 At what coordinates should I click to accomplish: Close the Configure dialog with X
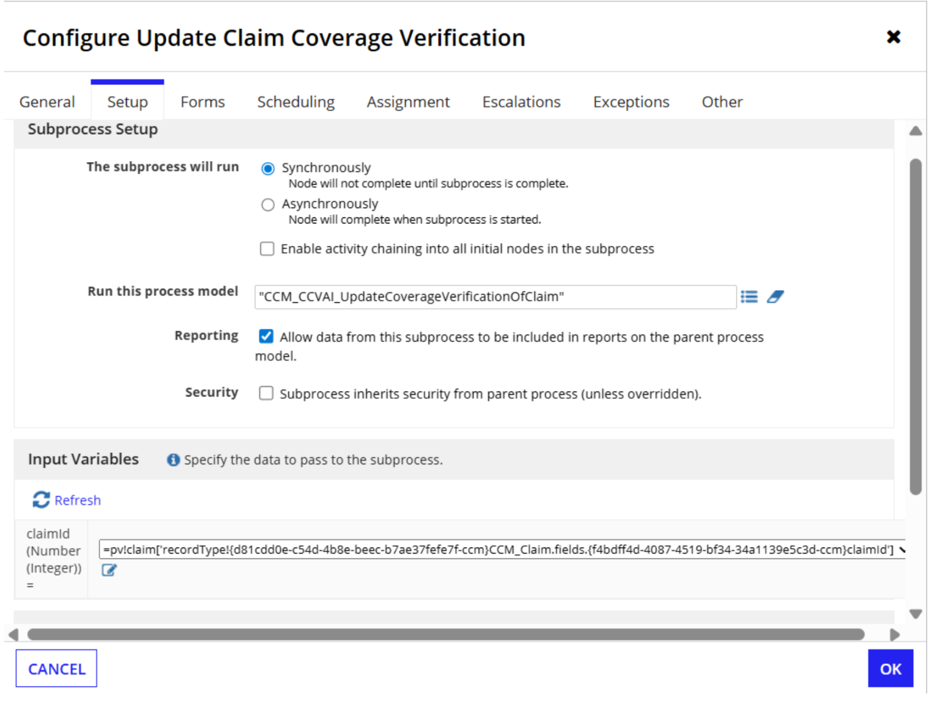click(x=893, y=37)
